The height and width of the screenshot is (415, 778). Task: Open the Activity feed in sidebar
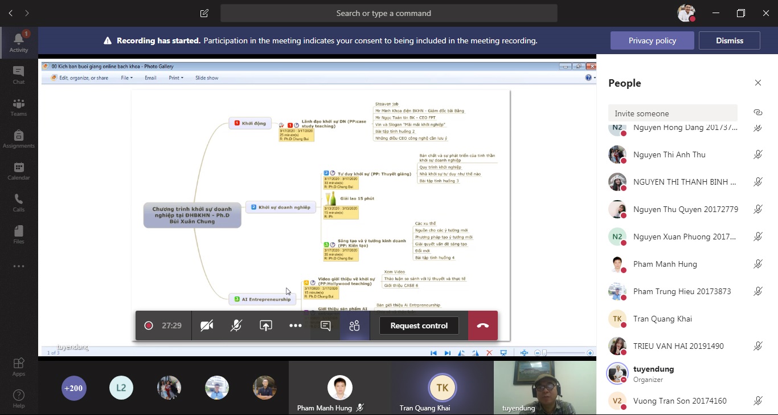(x=19, y=43)
